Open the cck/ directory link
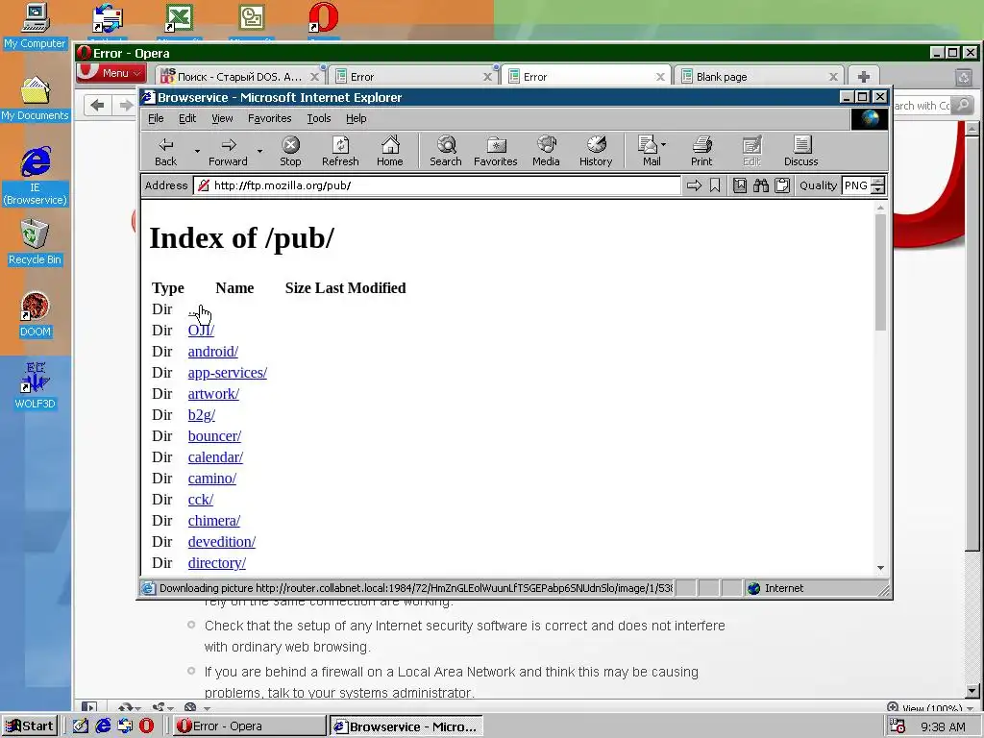Screen dimensions: 984x738 point(201,500)
